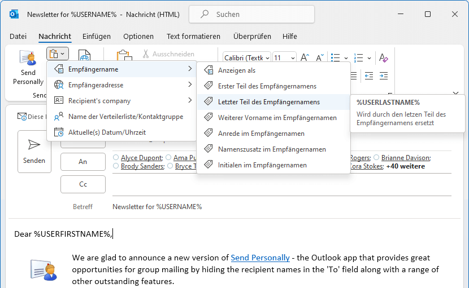Open the Hilfe tab

tap(289, 37)
